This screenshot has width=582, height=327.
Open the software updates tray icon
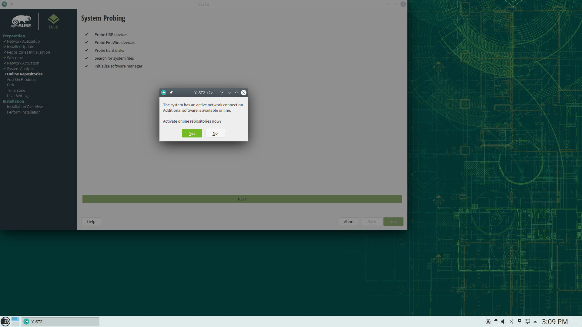pyautogui.click(x=488, y=322)
